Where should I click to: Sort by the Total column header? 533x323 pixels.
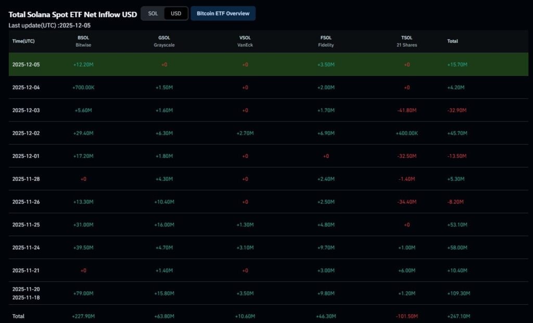(452, 41)
